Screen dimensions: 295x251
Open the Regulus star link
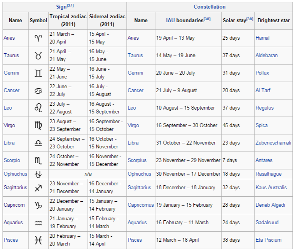pos(265,108)
